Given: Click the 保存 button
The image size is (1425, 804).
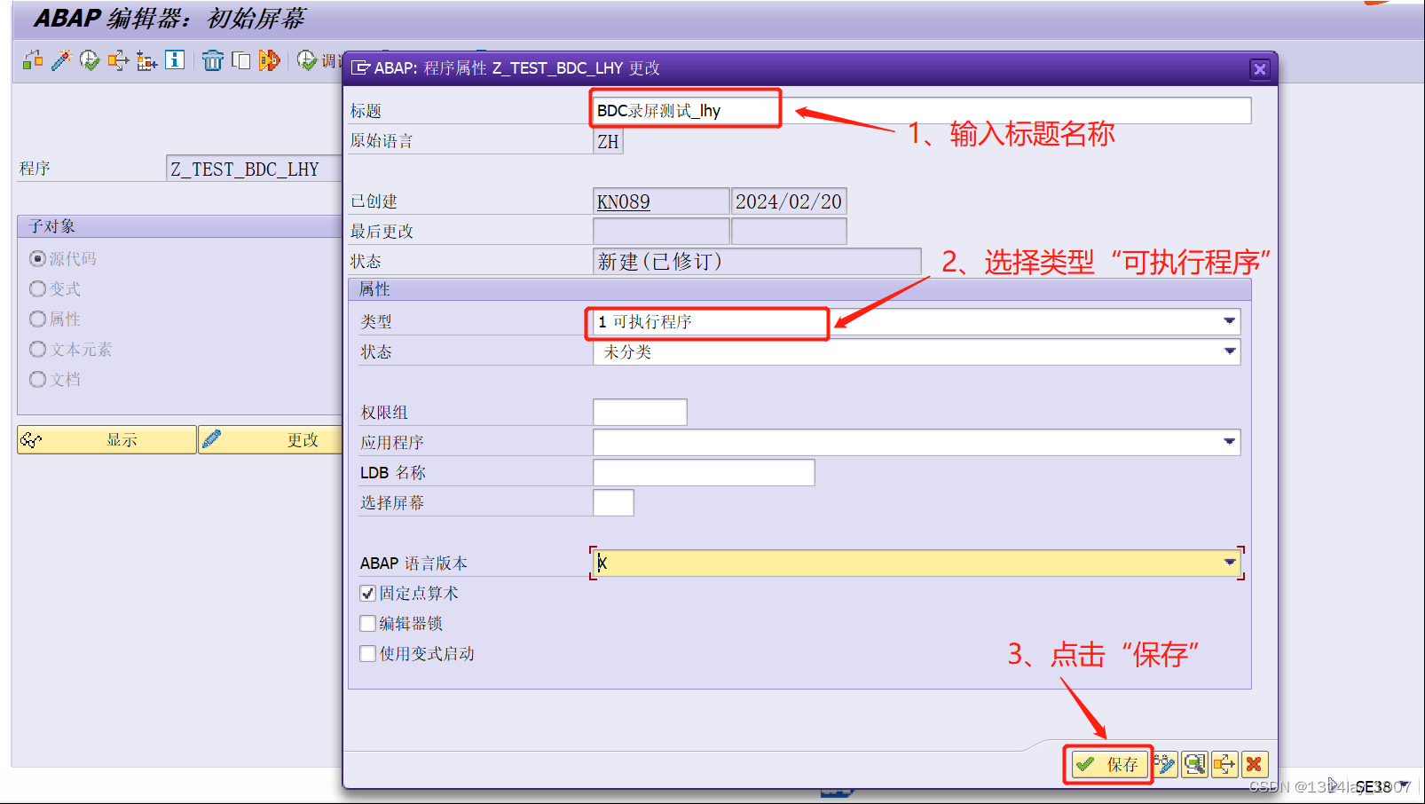Looking at the screenshot, I should [x=1108, y=764].
